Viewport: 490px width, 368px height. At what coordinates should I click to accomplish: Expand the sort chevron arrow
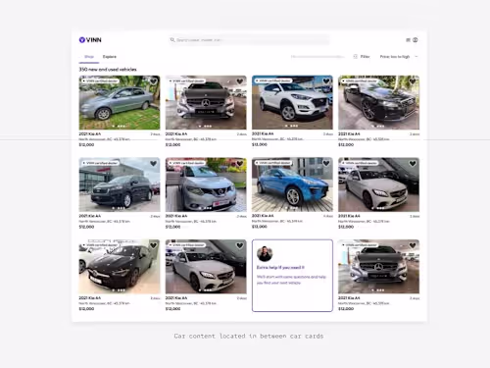coord(416,57)
